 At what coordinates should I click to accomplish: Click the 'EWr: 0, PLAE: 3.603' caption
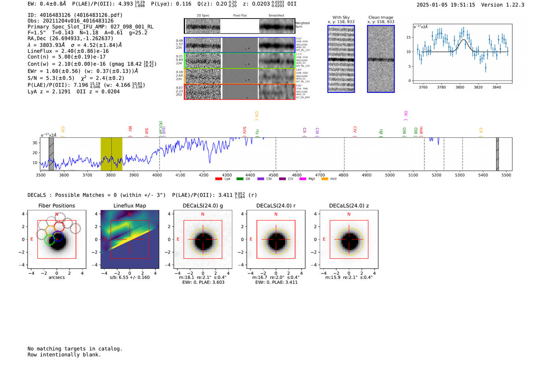click(x=203, y=282)
